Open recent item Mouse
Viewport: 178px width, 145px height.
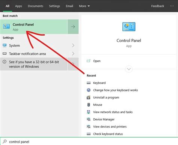98,105
